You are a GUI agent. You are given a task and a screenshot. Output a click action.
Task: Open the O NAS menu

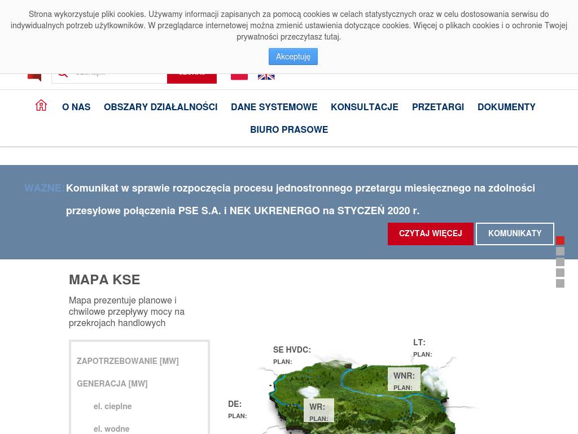click(76, 107)
